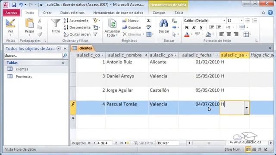276x155 pixels.
Task: Click the Pegar paste icon
Action: tap(29, 23)
